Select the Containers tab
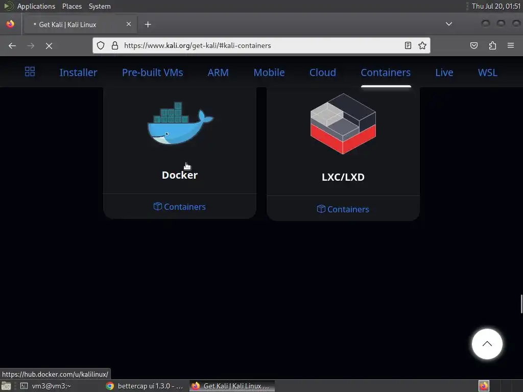This screenshot has width=523, height=392. (x=386, y=72)
